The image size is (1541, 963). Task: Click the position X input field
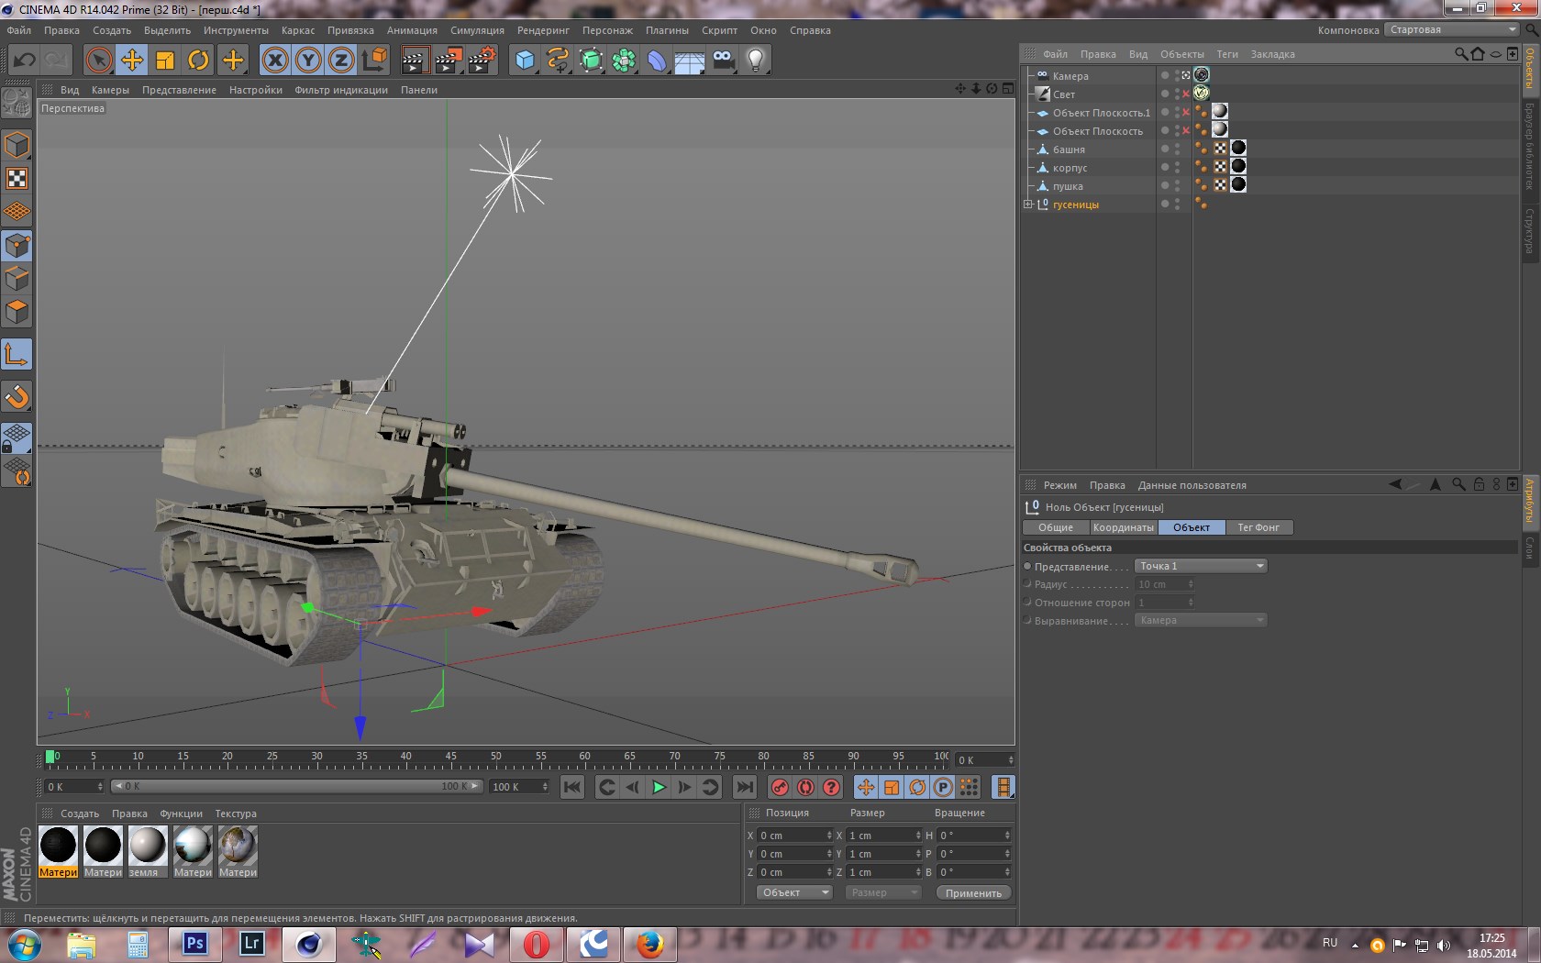click(x=793, y=836)
